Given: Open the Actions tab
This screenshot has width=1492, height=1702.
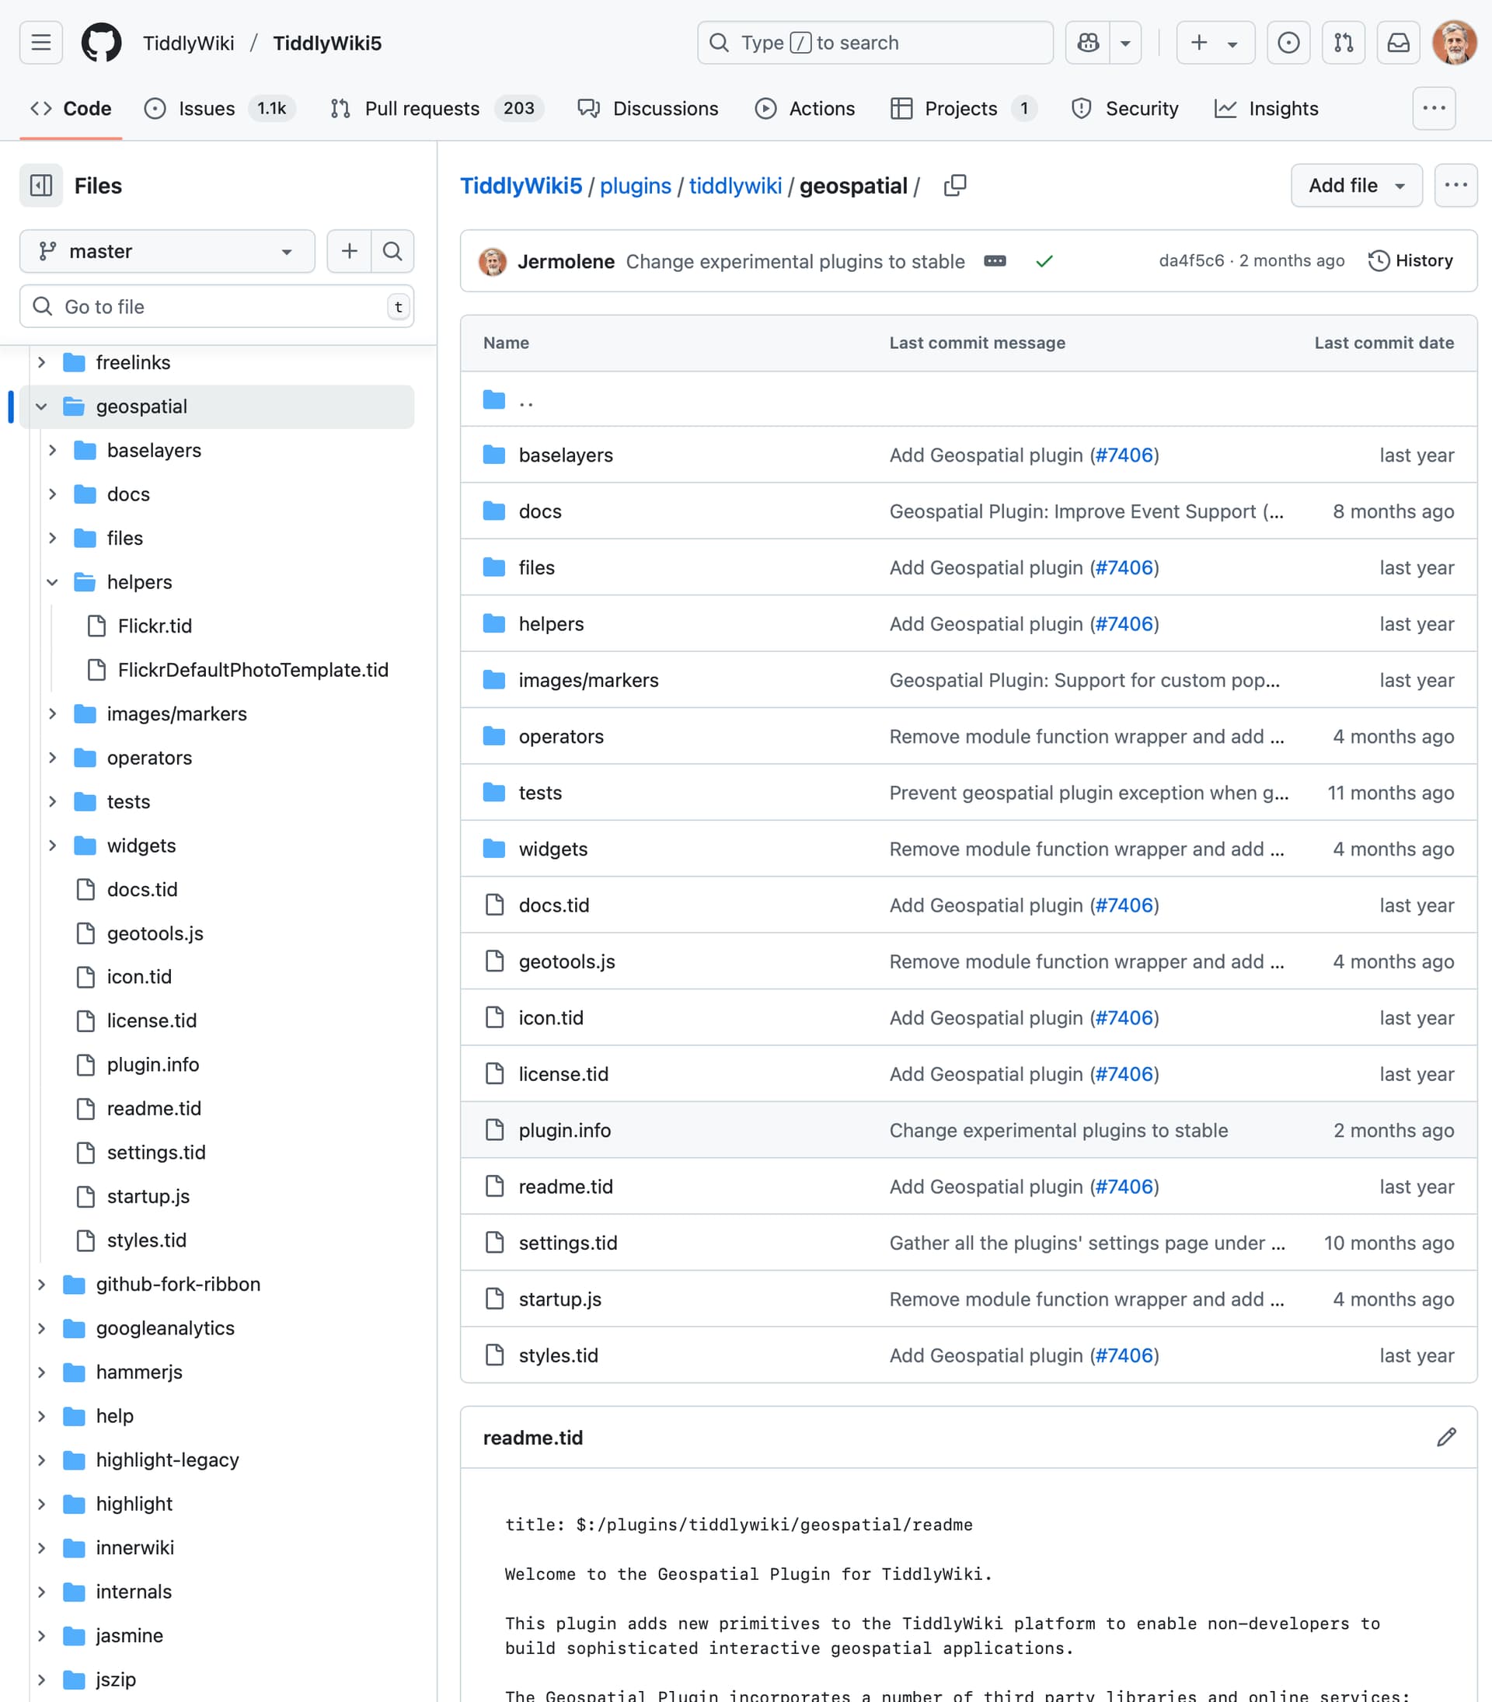Looking at the screenshot, I should tap(804, 108).
